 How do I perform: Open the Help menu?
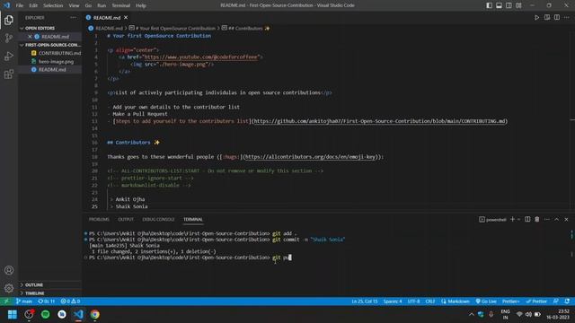tap(141, 5)
